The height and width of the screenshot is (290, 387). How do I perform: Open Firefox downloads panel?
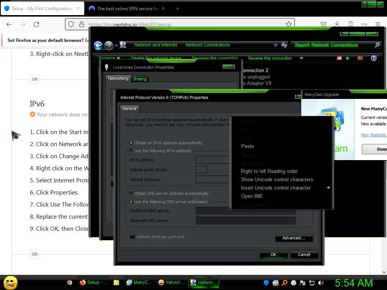337,24
